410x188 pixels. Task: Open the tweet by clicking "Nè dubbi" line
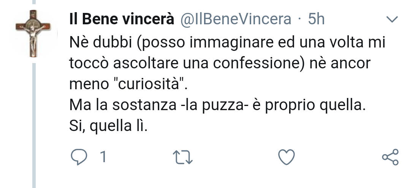click(x=227, y=43)
